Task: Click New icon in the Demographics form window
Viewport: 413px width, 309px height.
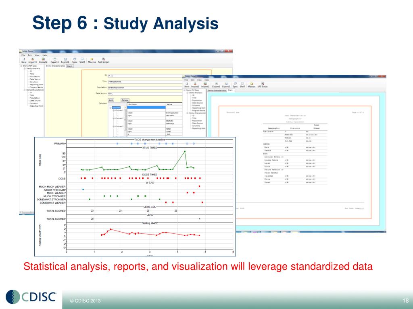Action: [x=24, y=61]
